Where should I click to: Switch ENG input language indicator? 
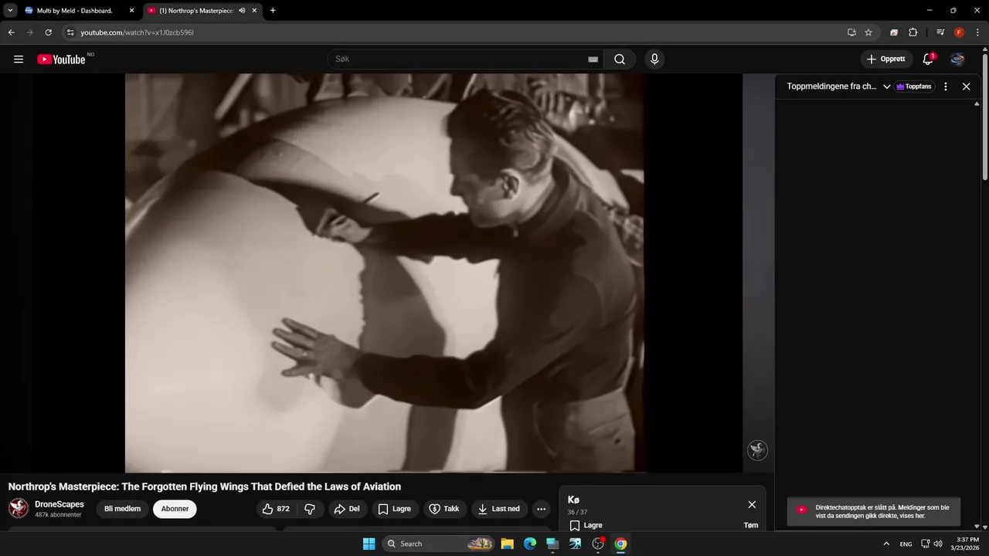pyautogui.click(x=906, y=544)
